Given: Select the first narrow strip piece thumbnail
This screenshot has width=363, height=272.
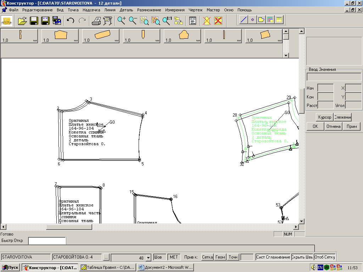Looking at the screenshot, I should click(19, 36).
